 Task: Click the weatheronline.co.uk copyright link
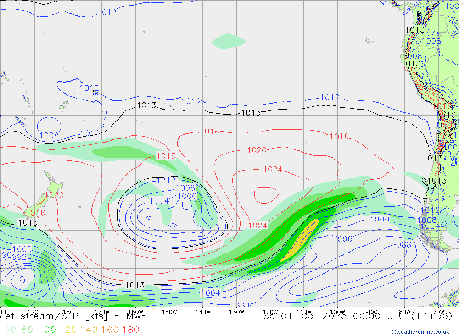click(420, 331)
